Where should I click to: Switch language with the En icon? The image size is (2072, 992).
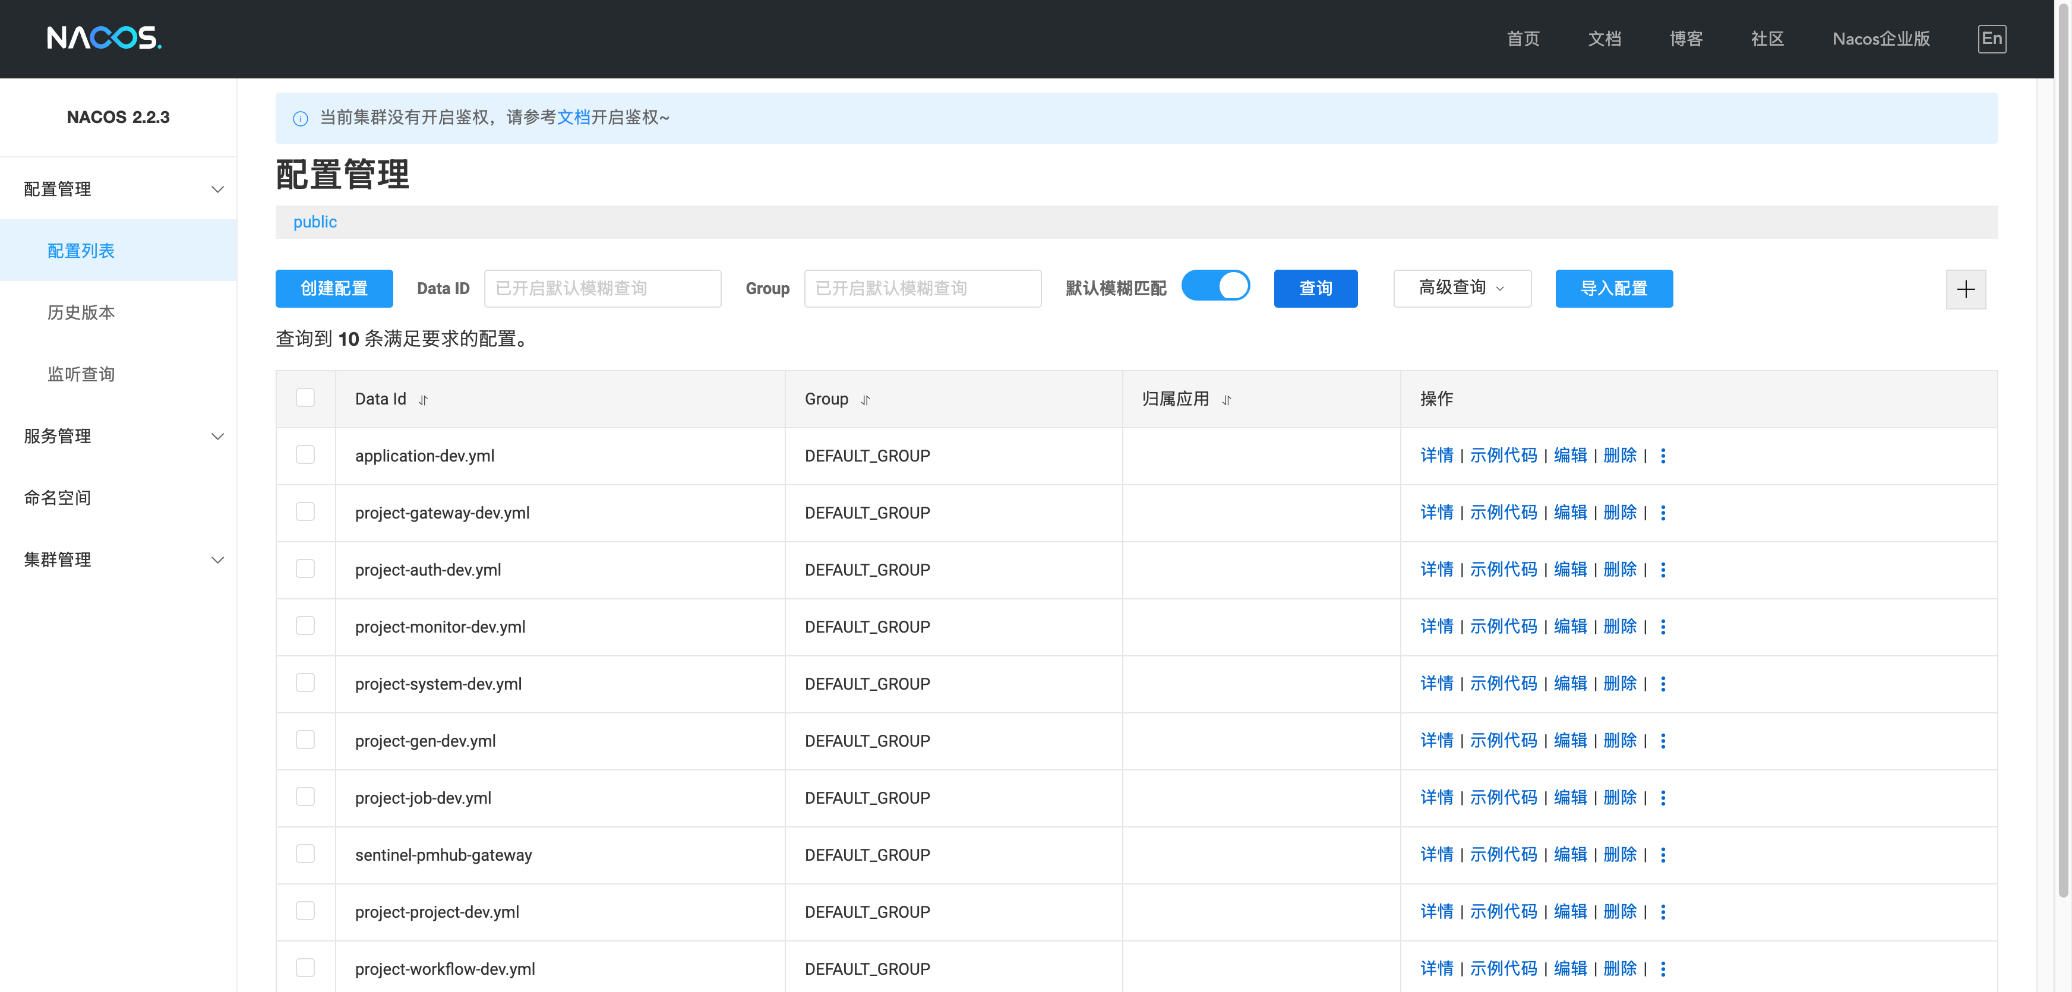coord(1992,39)
